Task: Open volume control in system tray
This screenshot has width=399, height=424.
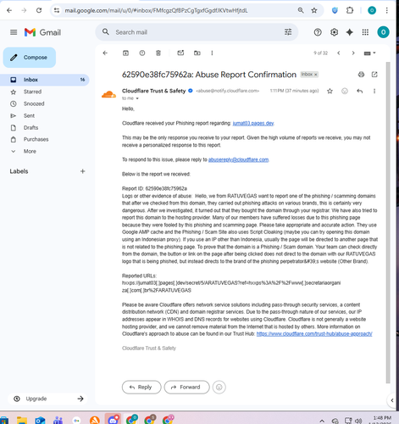Action: coord(358,421)
